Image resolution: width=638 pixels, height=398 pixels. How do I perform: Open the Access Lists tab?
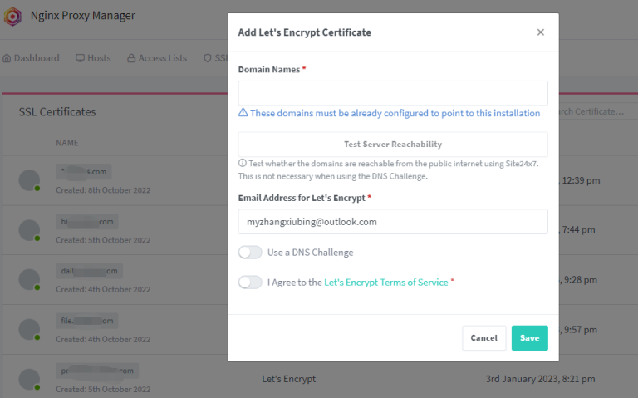[x=157, y=58]
